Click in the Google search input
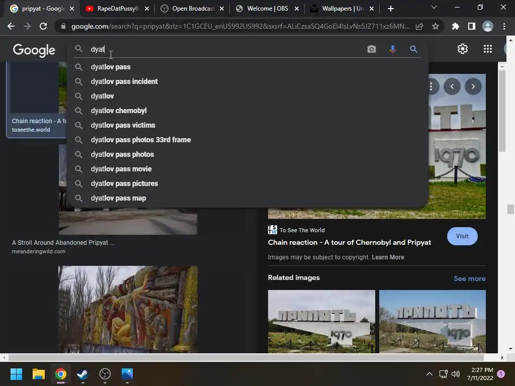The height and width of the screenshot is (386, 515). (x=227, y=49)
